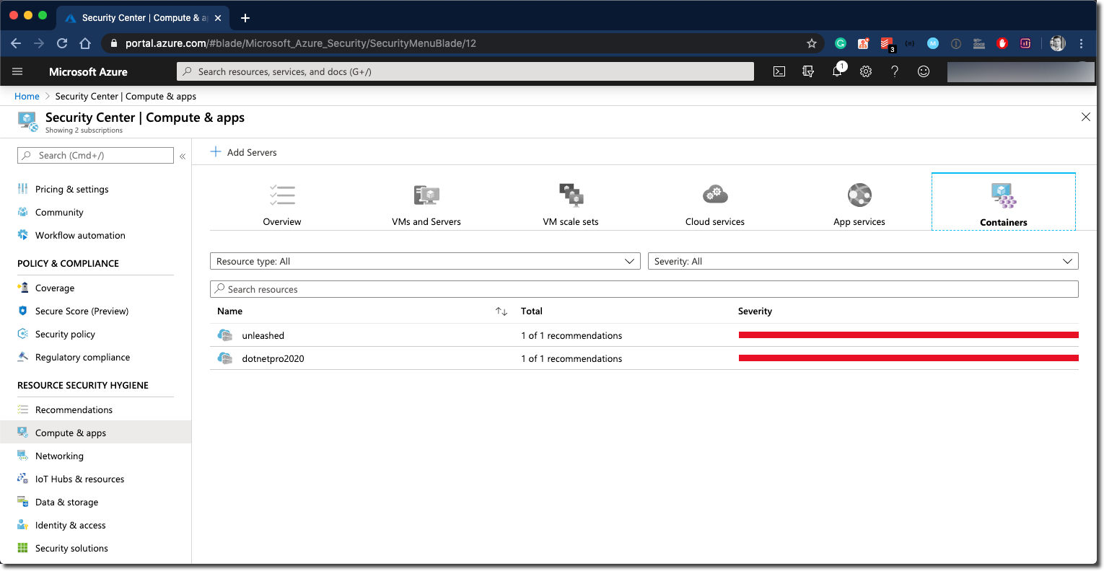Click the Add Servers button
The height and width of the screenshot is (571, 1104).
tap(244, 152)
